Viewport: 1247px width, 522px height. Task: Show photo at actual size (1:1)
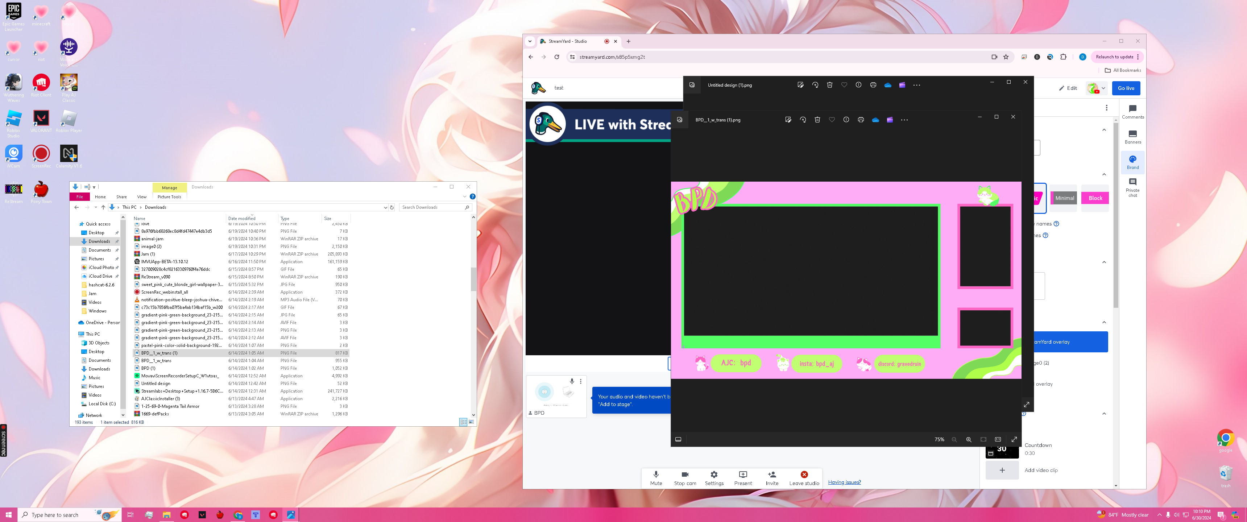click(998, 439)
